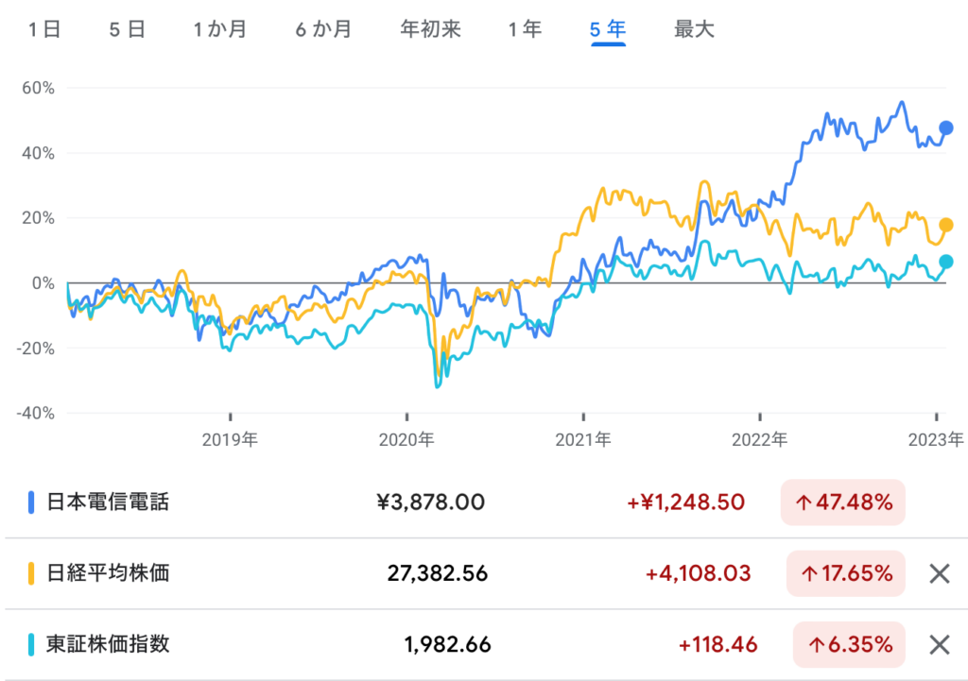Click the 47.48% change badge

(x=843, y=502)
